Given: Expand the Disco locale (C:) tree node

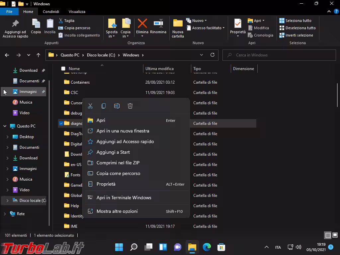Looking at the screenshot, I should tap(7, 201).
